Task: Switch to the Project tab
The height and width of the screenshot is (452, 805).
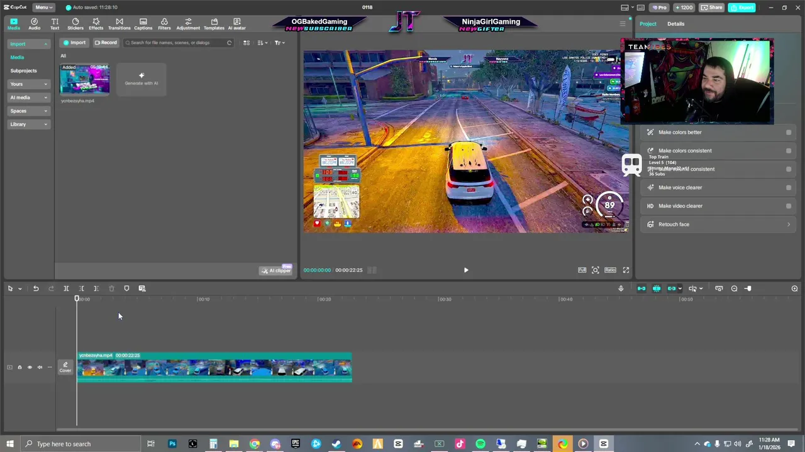Action: (648, 24)
